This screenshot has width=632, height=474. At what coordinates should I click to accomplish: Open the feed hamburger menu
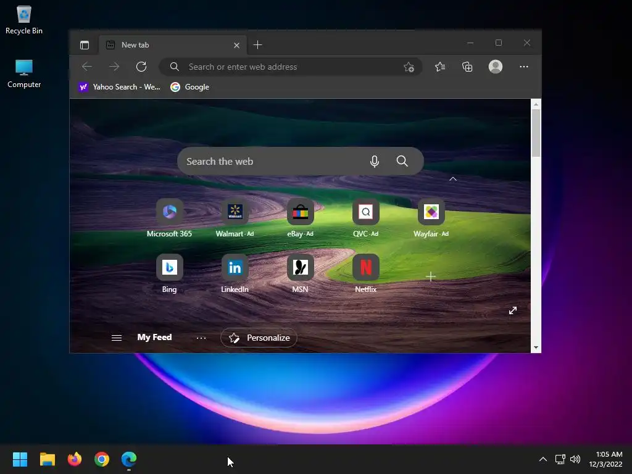point(117,338)
